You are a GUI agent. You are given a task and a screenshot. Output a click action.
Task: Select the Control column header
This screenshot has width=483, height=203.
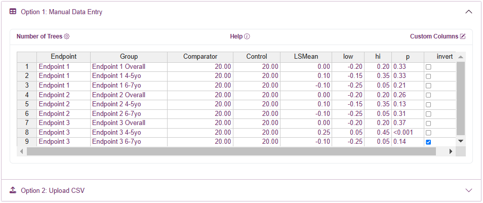pyautogui.click(x=257, y=57)
